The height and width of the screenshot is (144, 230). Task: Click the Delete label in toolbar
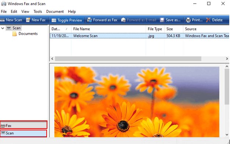click(217, 20)
